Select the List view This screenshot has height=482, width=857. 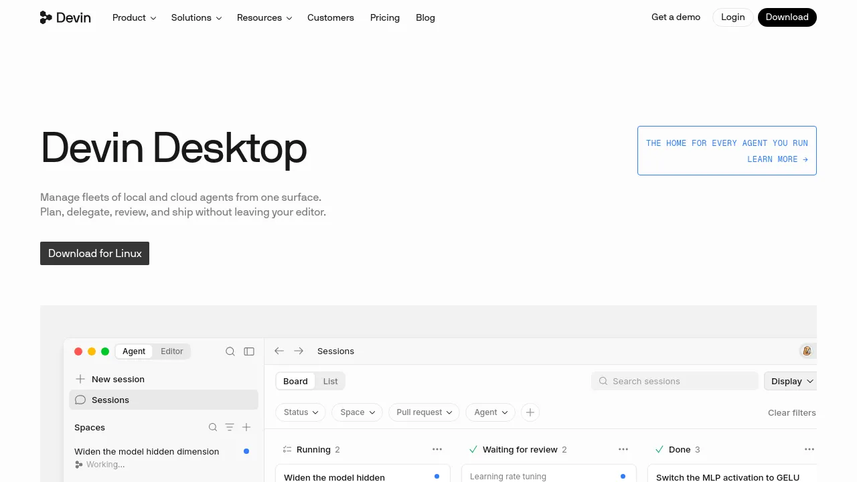331,381
